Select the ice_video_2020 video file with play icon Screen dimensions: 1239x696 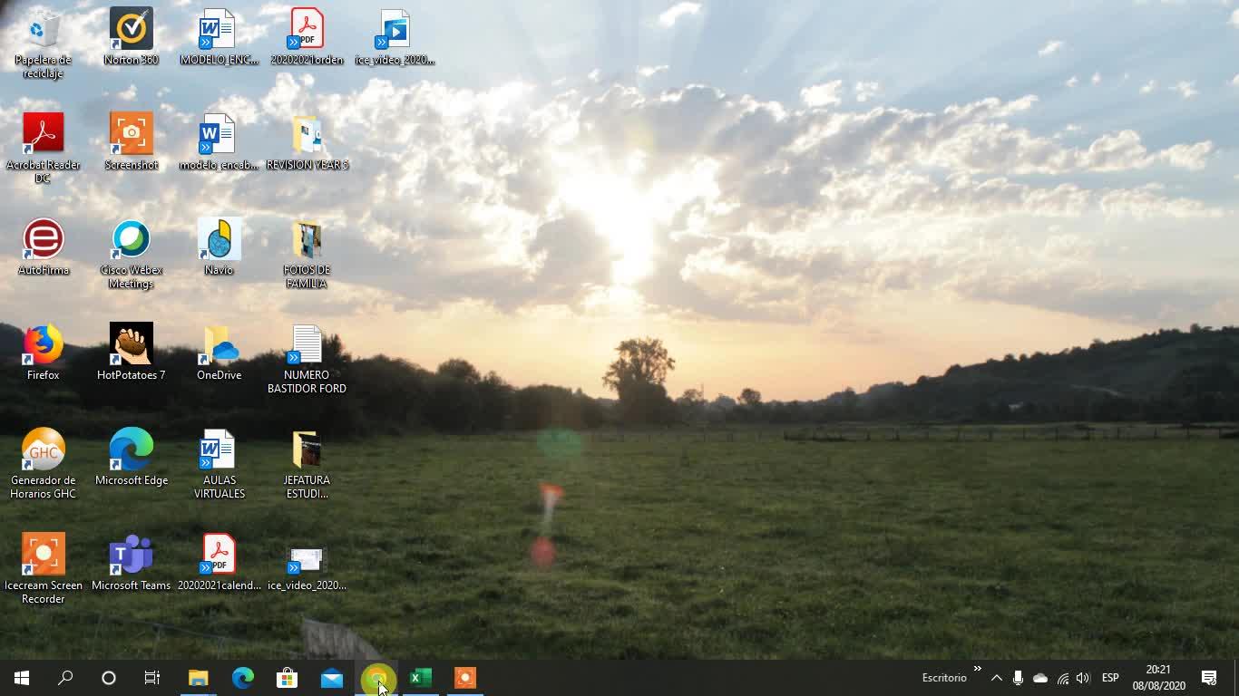[x=395, y=36]
